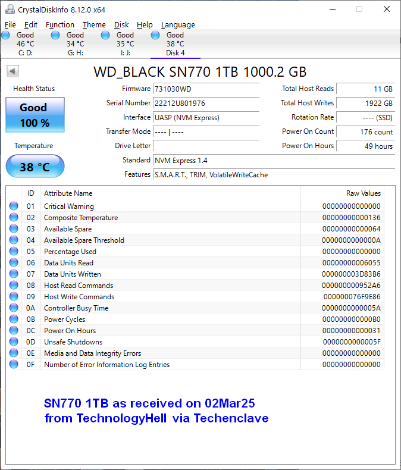Click the Good 100 % health status button
Image resolution: width=401 pixels, height=470 pixels.
coord(35,115)
